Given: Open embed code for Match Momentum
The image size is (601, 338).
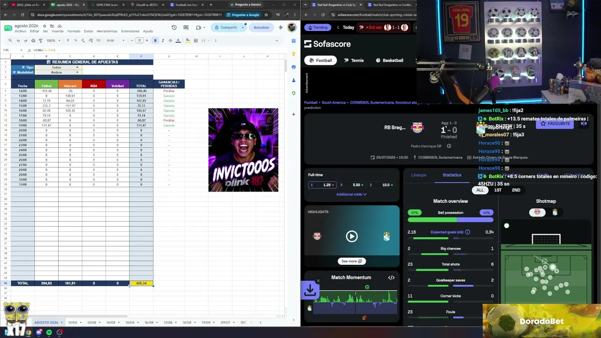Looking at the screenshot, I should 391,277.
